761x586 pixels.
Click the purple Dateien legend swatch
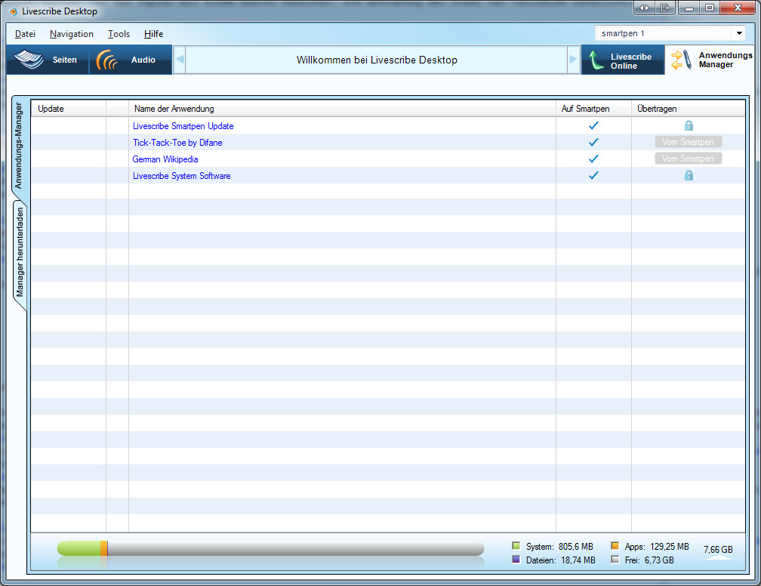click(516, 560)
